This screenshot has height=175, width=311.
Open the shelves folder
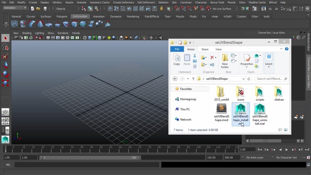coord(279,94)
